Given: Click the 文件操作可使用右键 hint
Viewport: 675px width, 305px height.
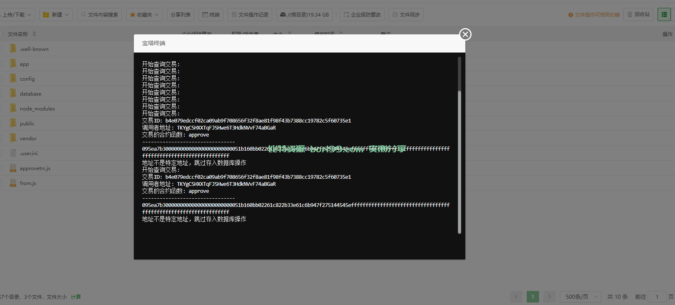Looking at the screenshot, I should 594,15.
